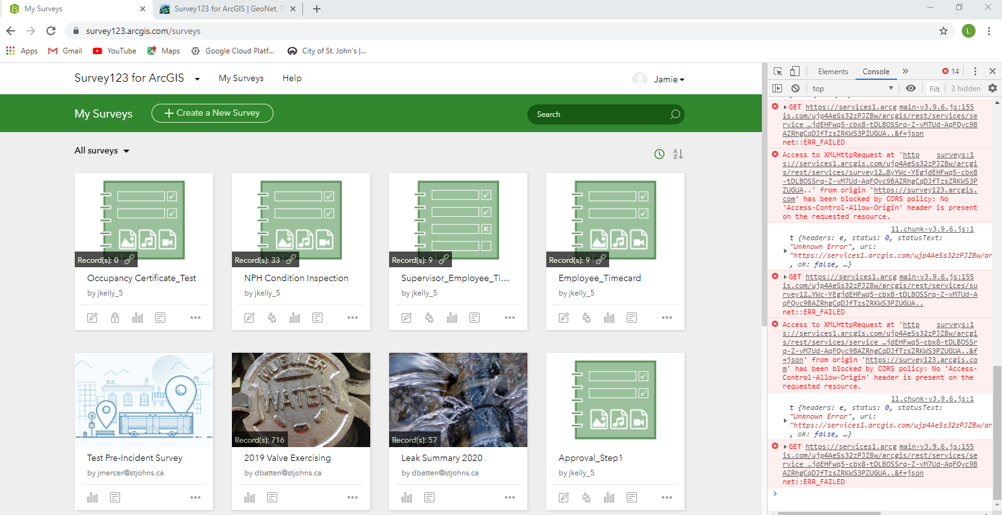The height and width of the screenshot is (515, 1002).
Task: Open the Maps bookmark
Action: 163,51
